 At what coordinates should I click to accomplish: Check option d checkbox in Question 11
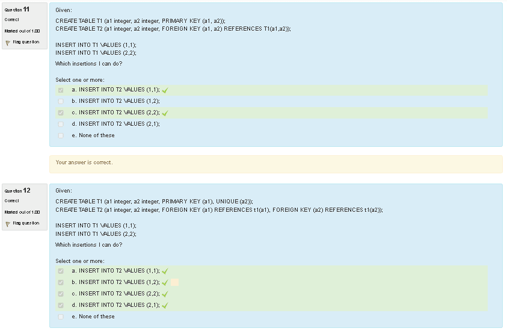(61, 124)
